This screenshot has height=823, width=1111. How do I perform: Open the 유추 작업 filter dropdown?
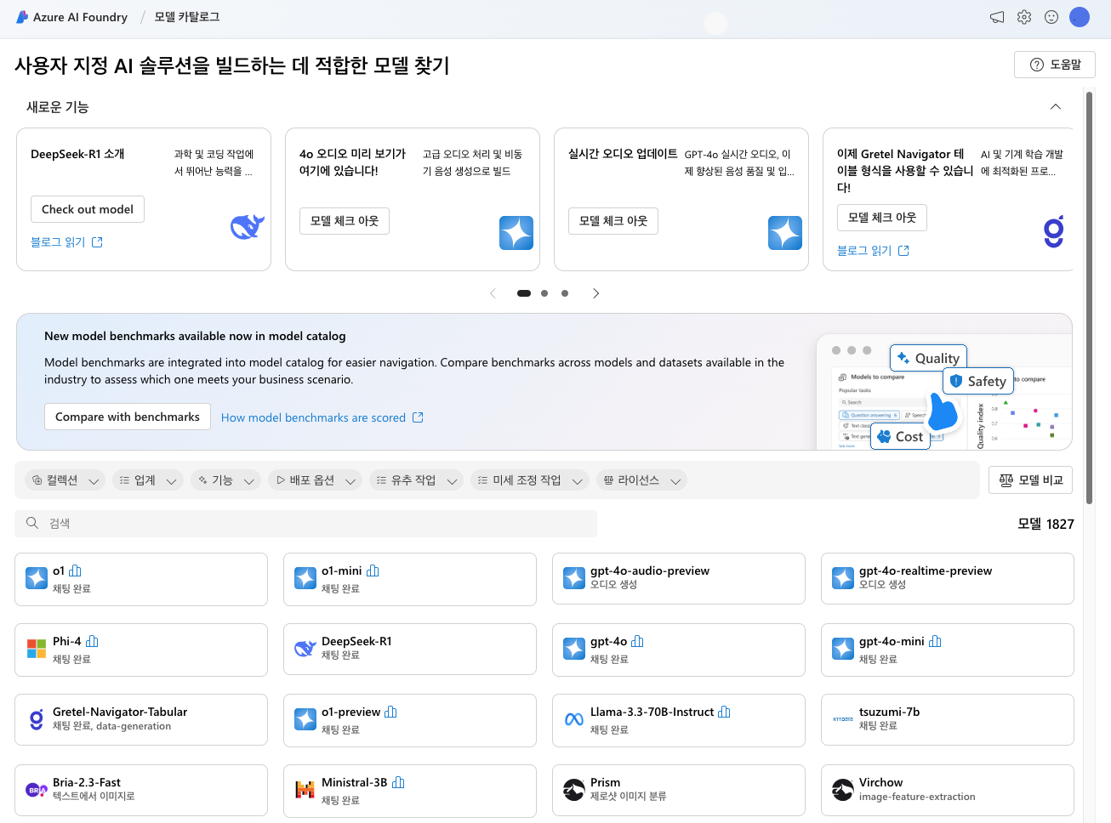point(417,480)
